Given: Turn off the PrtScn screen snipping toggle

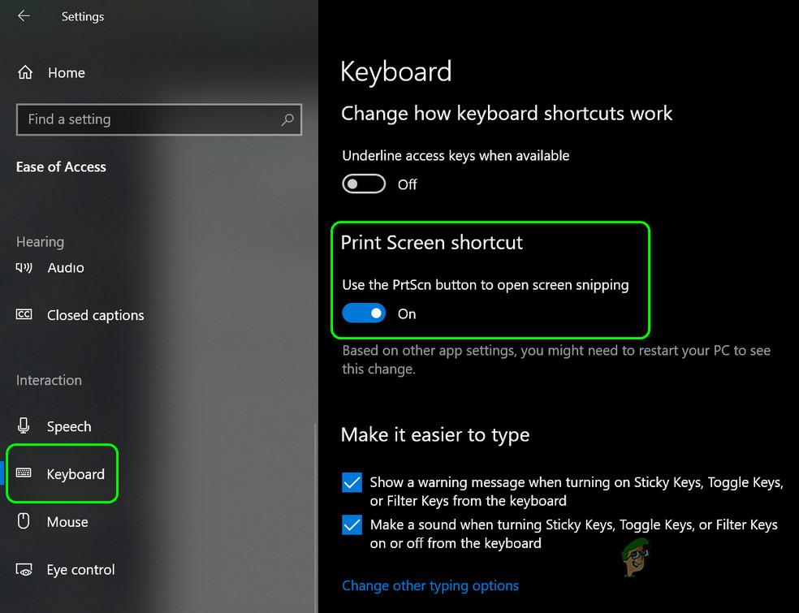Looking at the screenshot, I should click(x=364, y=313).
